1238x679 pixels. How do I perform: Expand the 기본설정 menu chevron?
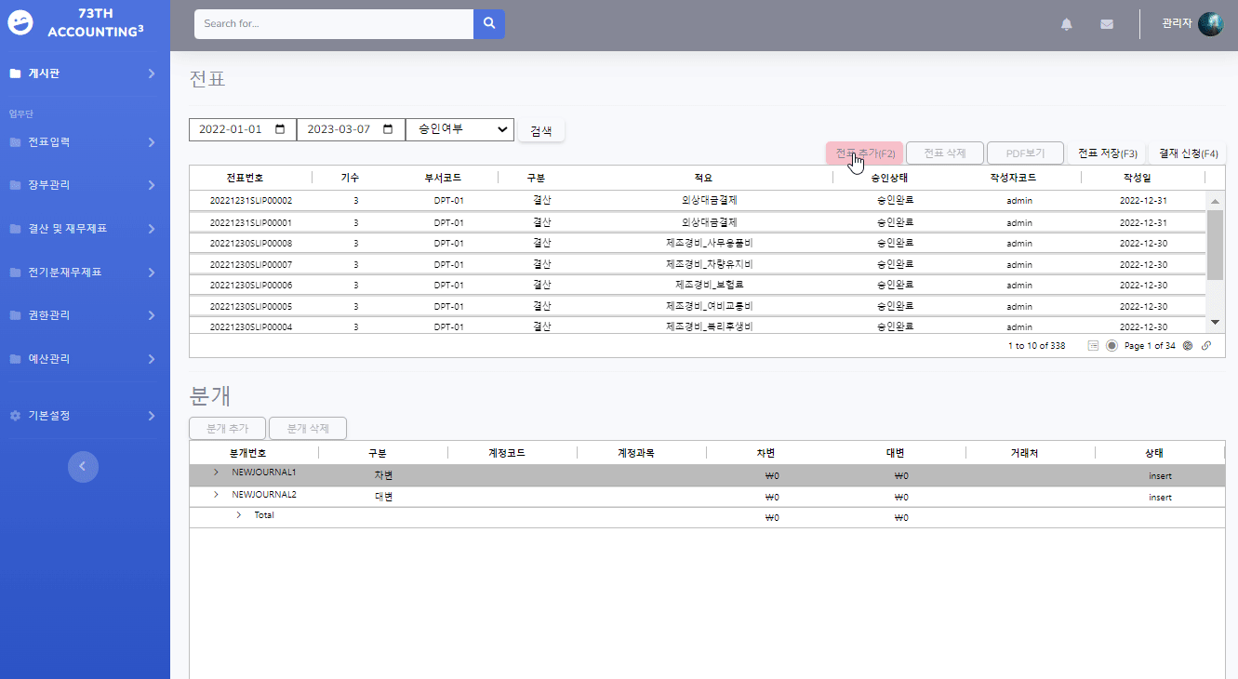pos(152,416)
